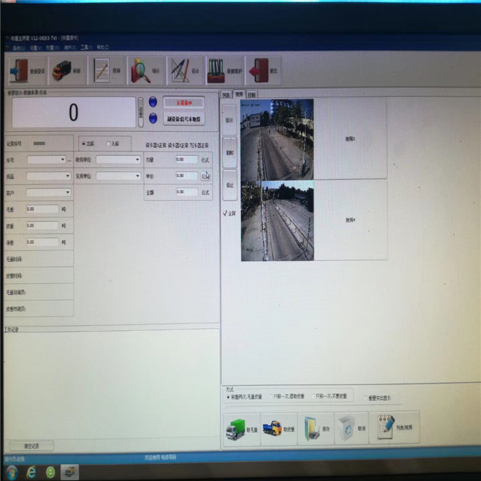Open the 帮助 menu
This screenshot has width=481, height=481.
point(103,47)
